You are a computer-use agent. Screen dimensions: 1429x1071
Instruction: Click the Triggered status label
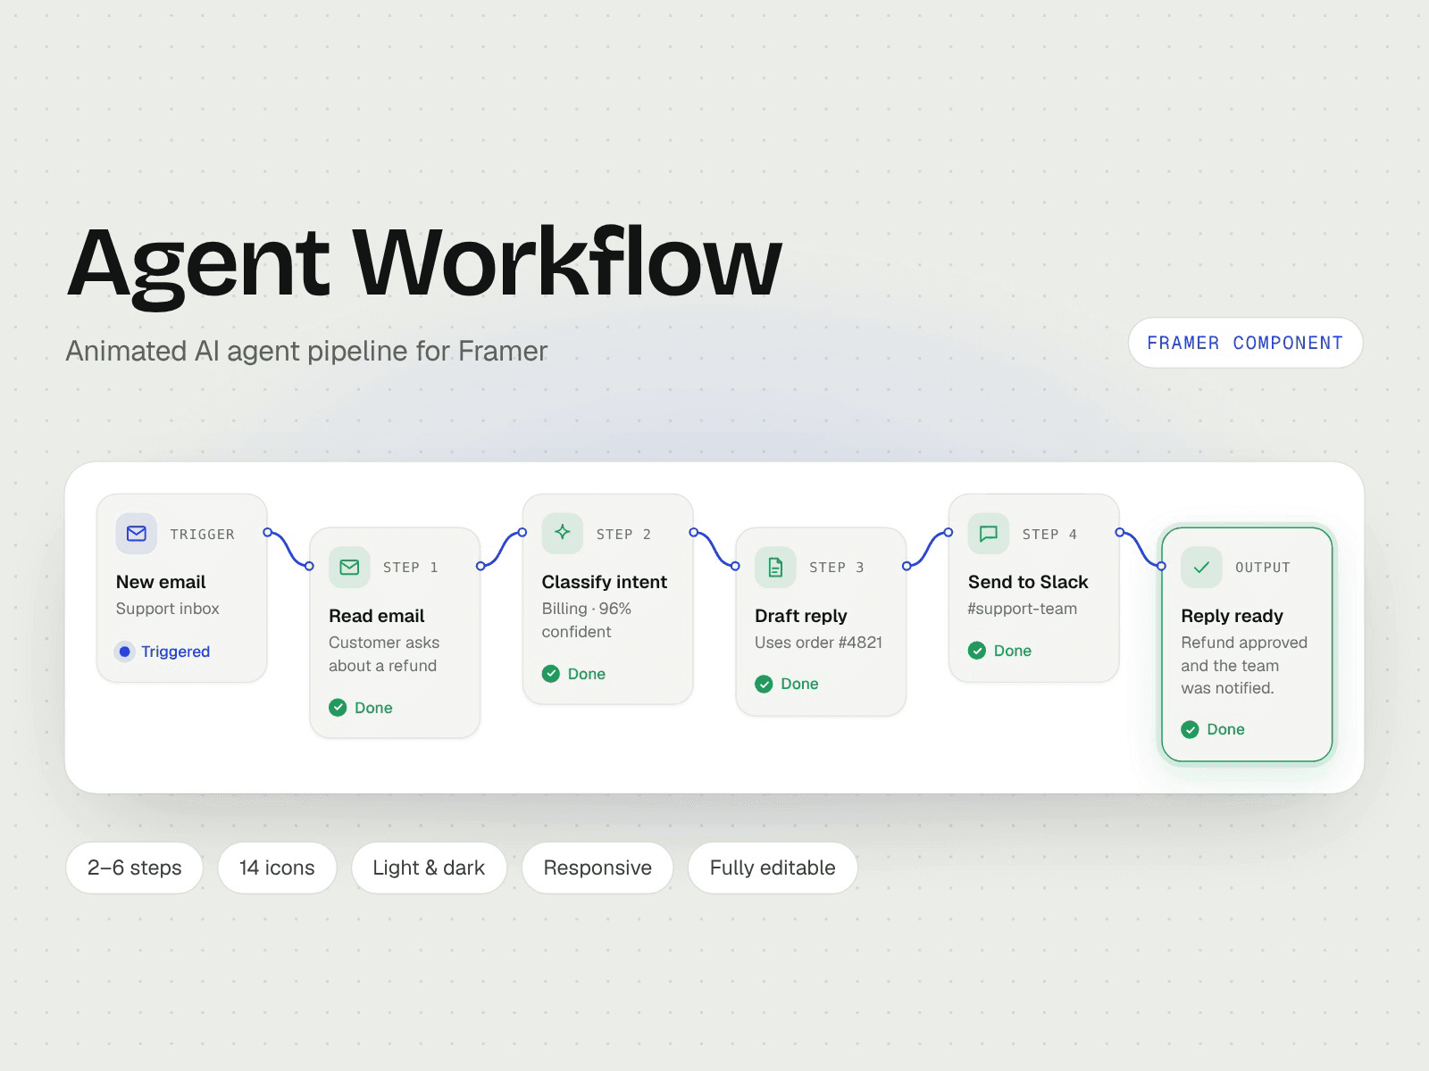click(176, 652)
